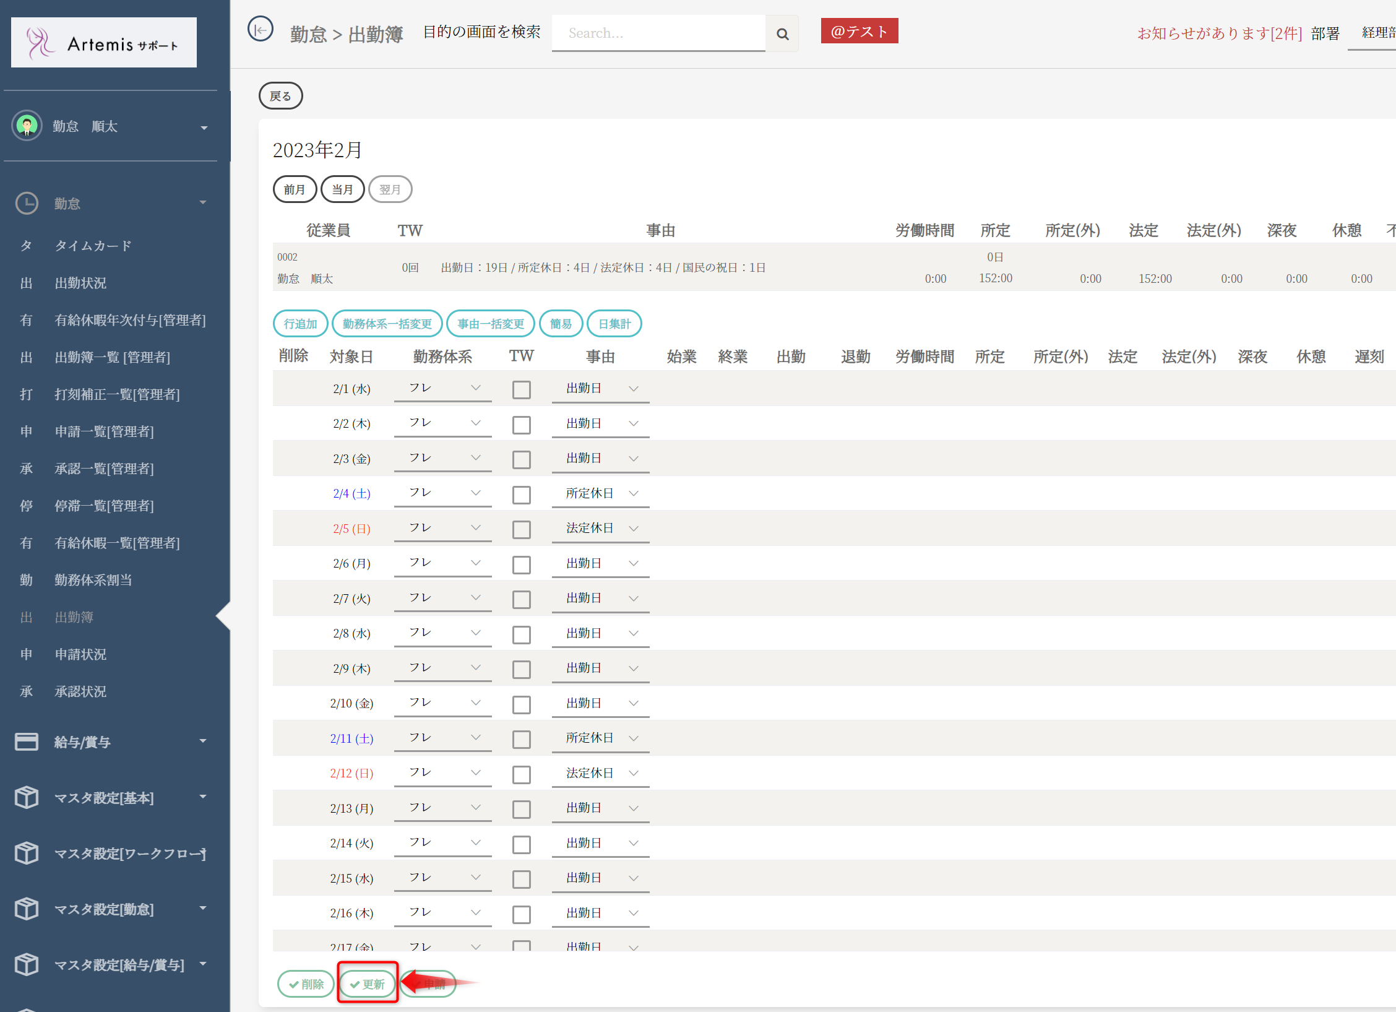The width and height of the screenshot is (1396, 1012).
Task: Click the sidebar collapse arrow icon
Action: [261, 29]
